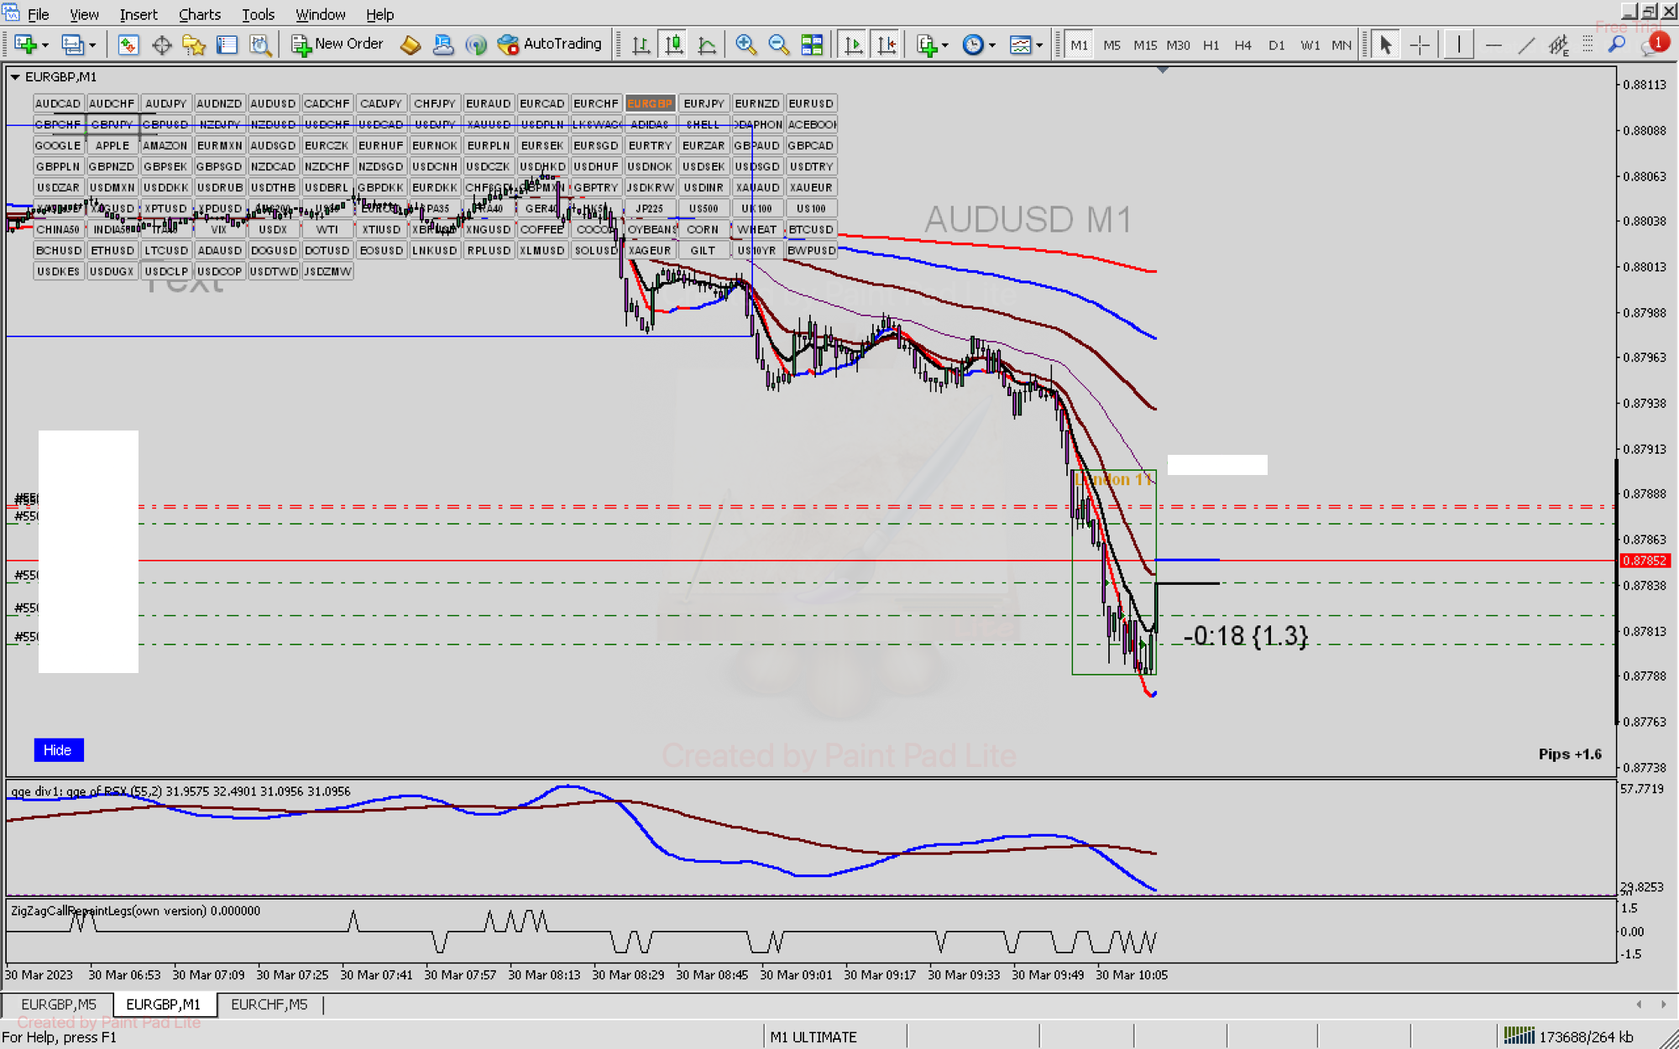The width and height of the screenshot is (1679, 1049).
Task: Select the vertical line drawing tool
Action: coord(1459,44)
